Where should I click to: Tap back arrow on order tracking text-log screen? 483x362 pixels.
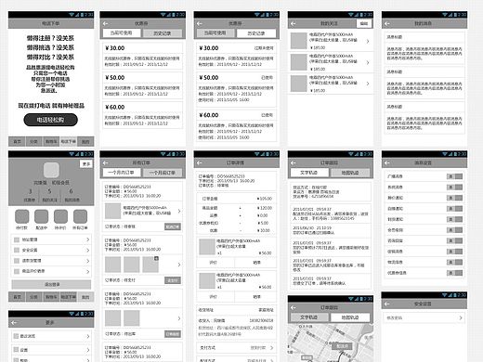coord(294,162)
